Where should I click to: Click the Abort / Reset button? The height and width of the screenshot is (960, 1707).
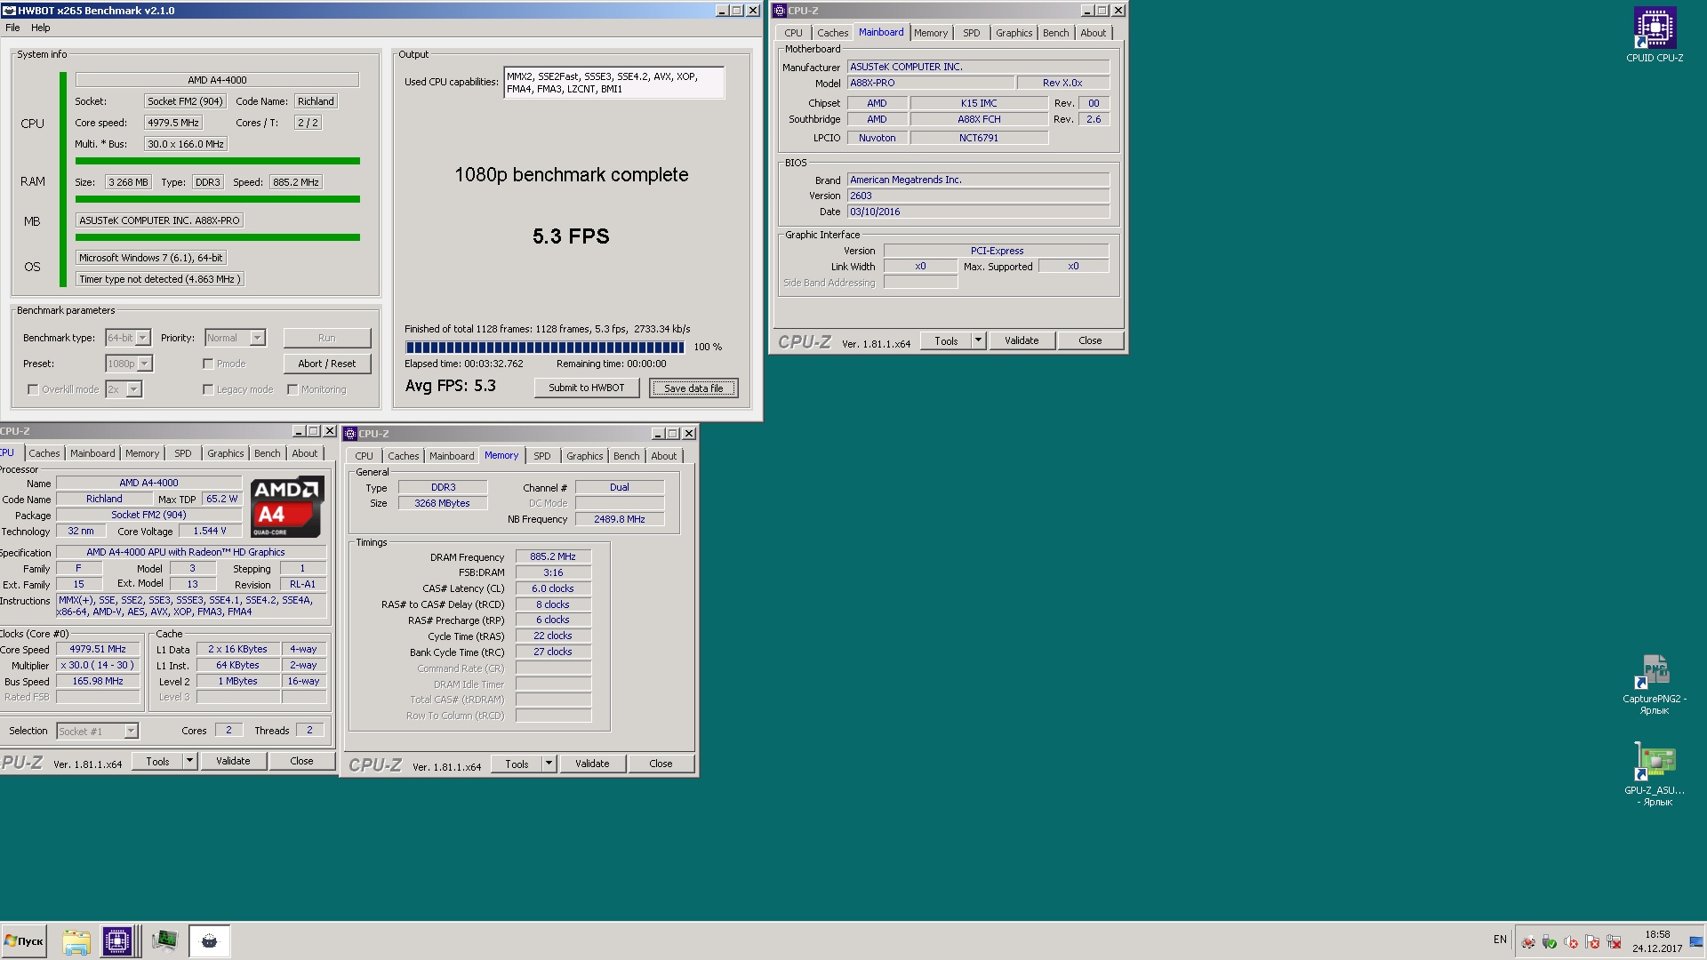pos(327,364)
